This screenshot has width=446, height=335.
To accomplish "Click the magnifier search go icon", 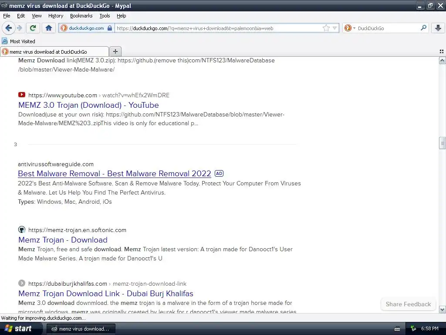I will [x=423, y=28].
